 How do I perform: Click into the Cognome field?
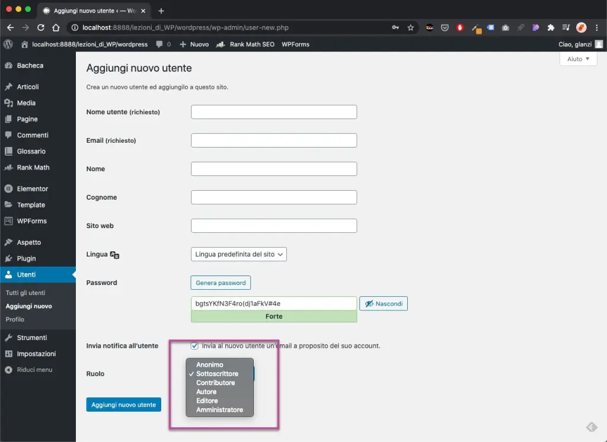pyautogui.click(x=274, y=197)
